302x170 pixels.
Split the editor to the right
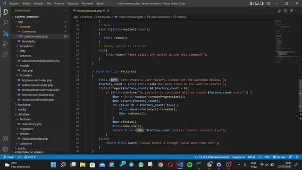pyautogui.click(x=291, y=10)
